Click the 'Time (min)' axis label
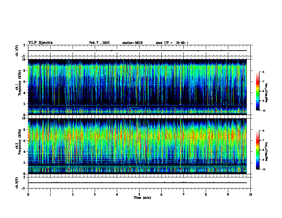Image resolution: width=282 pixels, height=218 pixels. (x=142, y=198)
